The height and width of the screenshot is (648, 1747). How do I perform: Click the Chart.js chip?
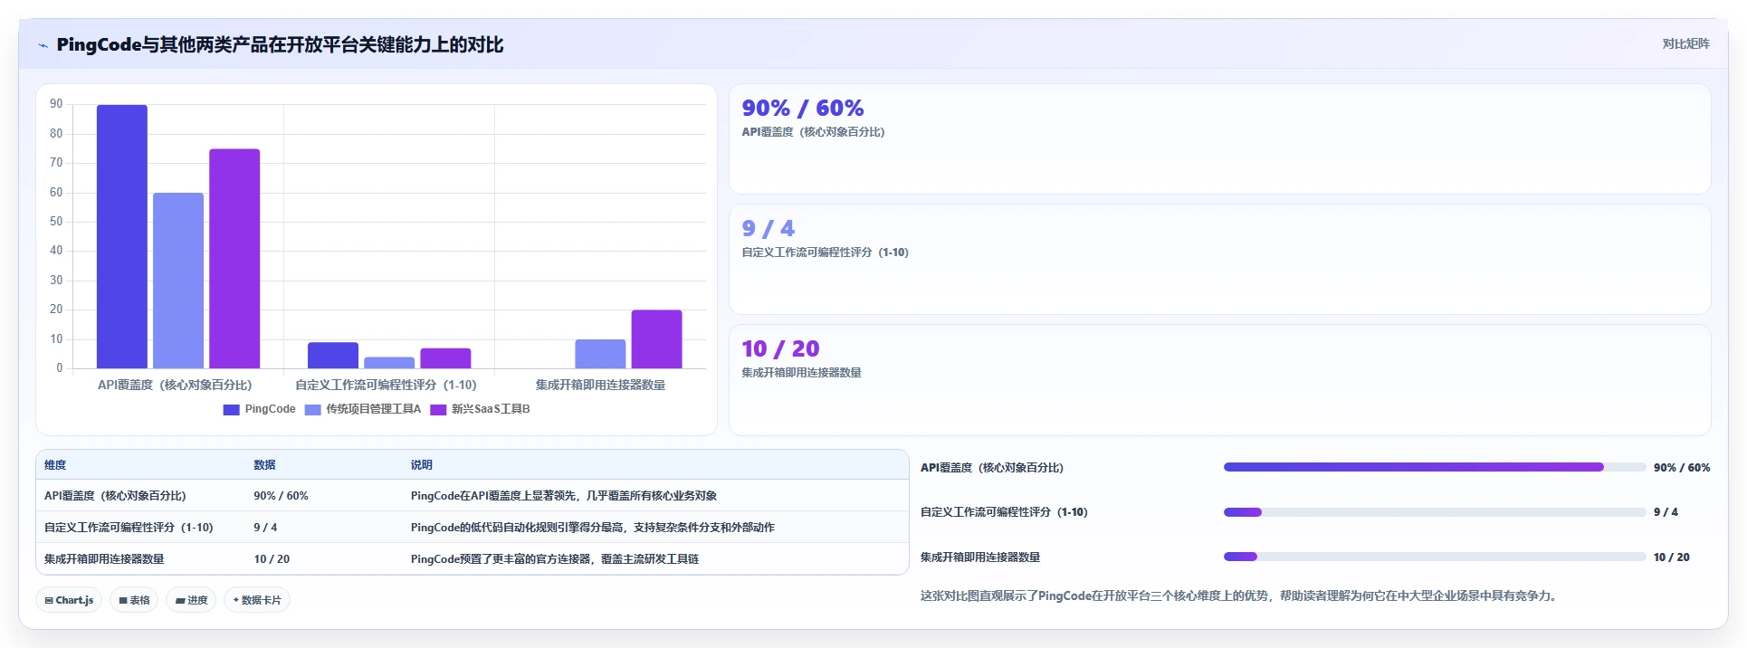[x=69, y=600]
